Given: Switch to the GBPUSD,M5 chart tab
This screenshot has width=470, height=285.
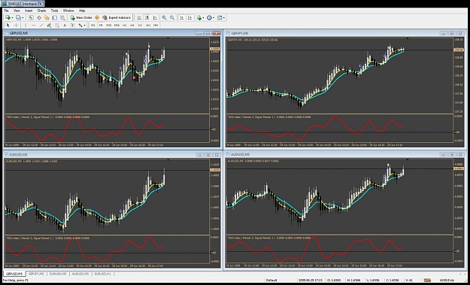Looking at the screenshot, I should pyautogui.click(x=14, y=274).
